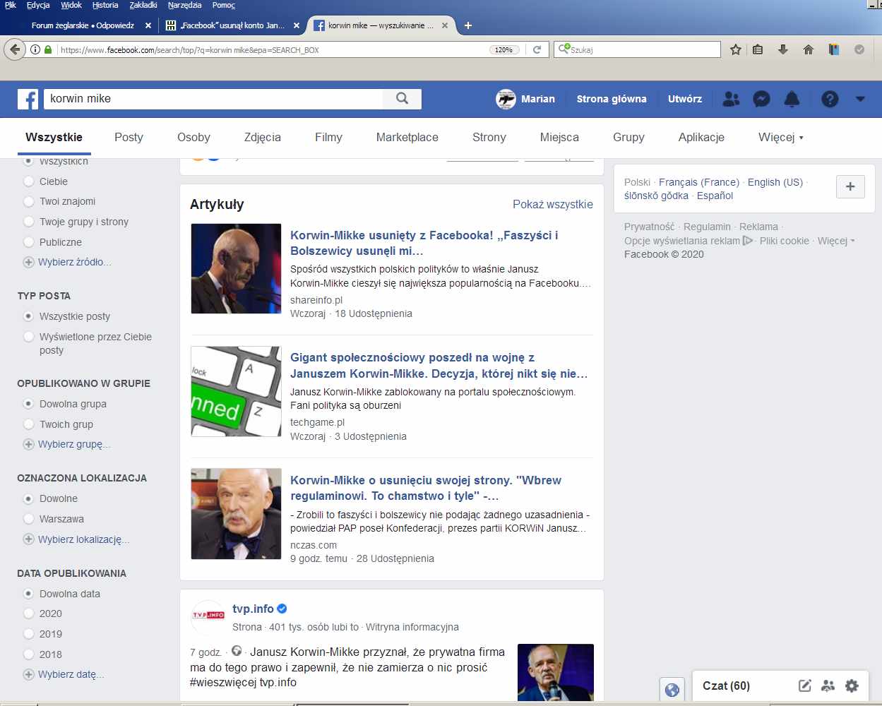The image size is (882, 706).
Task: Click the Facebook search field with korwin mike
Action: (x=213, y=99)
